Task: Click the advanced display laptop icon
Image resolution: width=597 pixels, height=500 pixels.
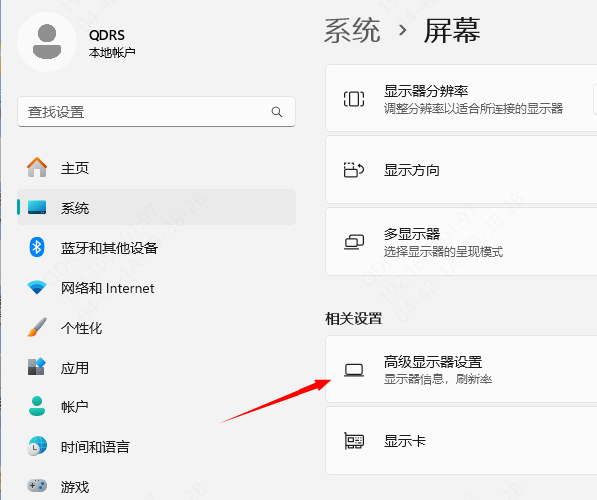Action: pos(354,371)
